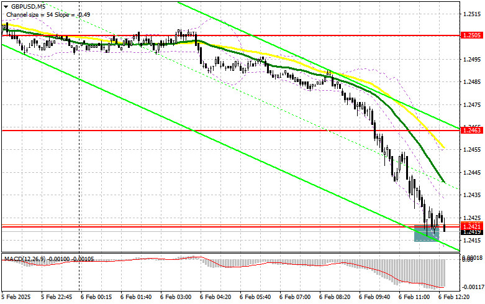
Task: Click the 1.2475 price scale value
Action: coord(472,105)
